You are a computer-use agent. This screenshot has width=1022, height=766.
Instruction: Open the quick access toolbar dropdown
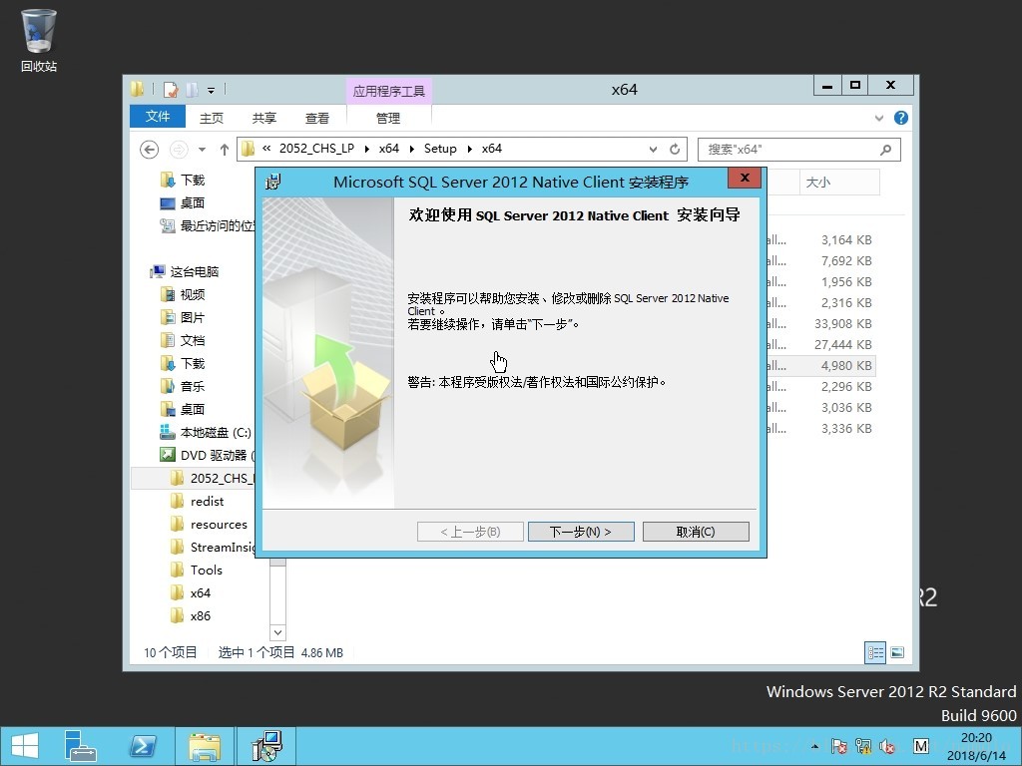(212, 90)
